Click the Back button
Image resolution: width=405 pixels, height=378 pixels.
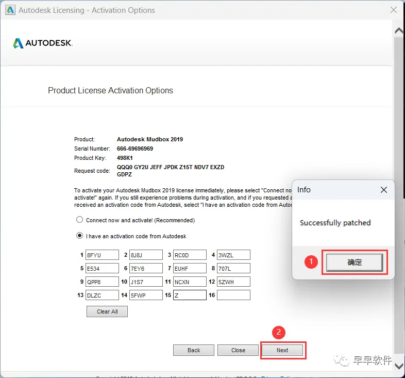click(x=194, y=350)
